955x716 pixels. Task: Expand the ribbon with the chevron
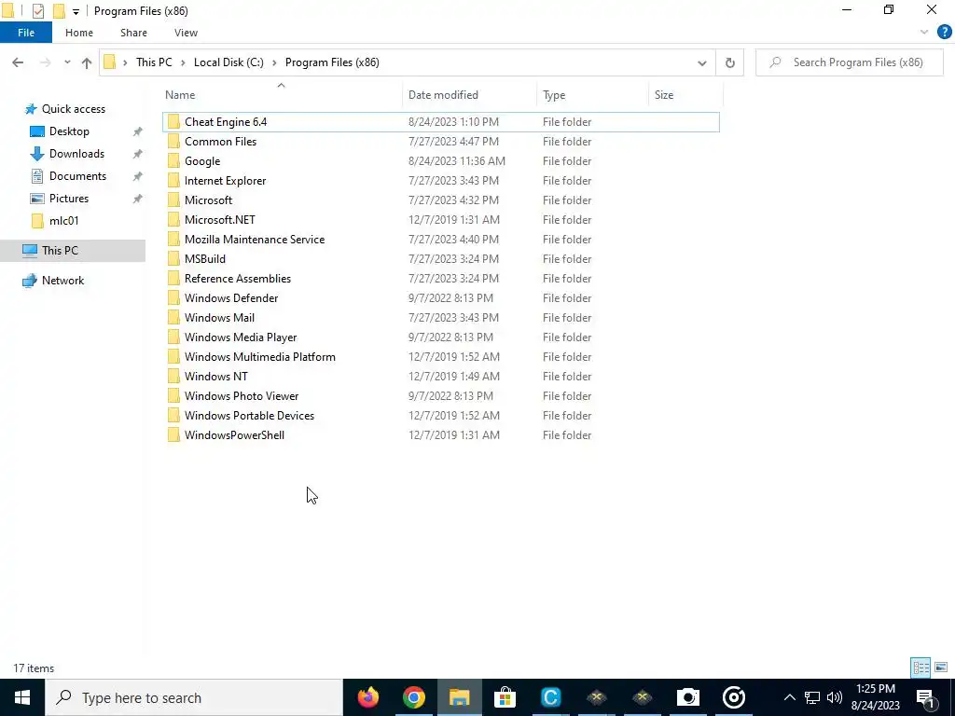(924, 33)
